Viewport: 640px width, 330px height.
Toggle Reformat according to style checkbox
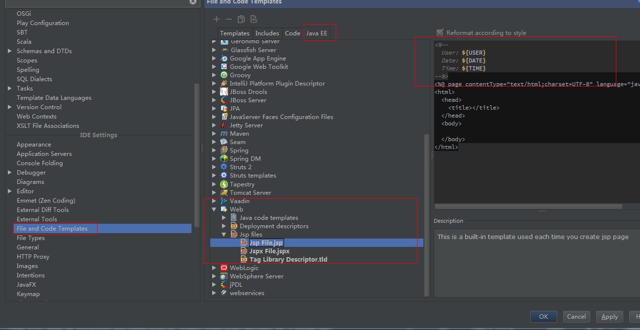pyautogui.click(x=440, y=32)
